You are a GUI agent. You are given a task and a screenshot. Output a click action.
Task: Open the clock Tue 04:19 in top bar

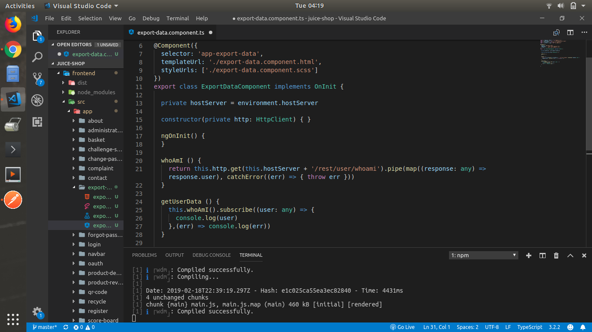[309, 6]
